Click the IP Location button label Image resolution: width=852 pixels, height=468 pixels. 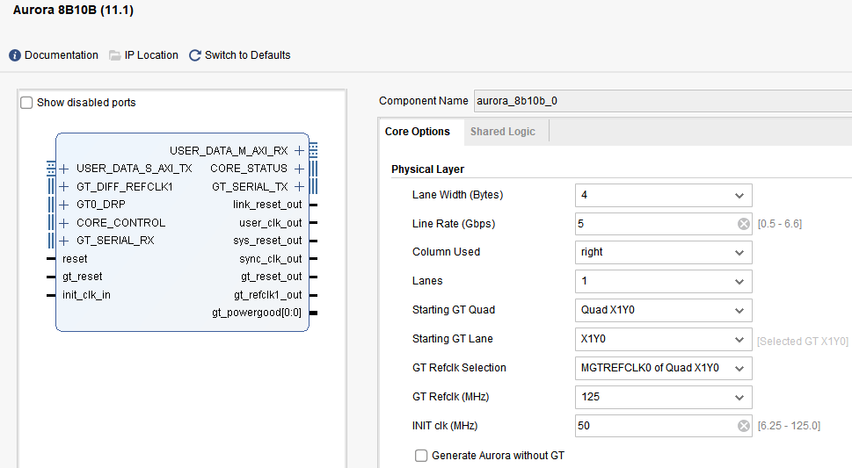click(151, 55)
